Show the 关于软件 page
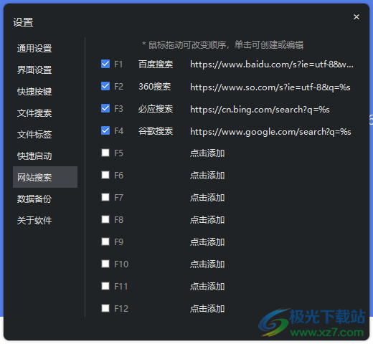This screenshot has width=373, height=344. 34,221
